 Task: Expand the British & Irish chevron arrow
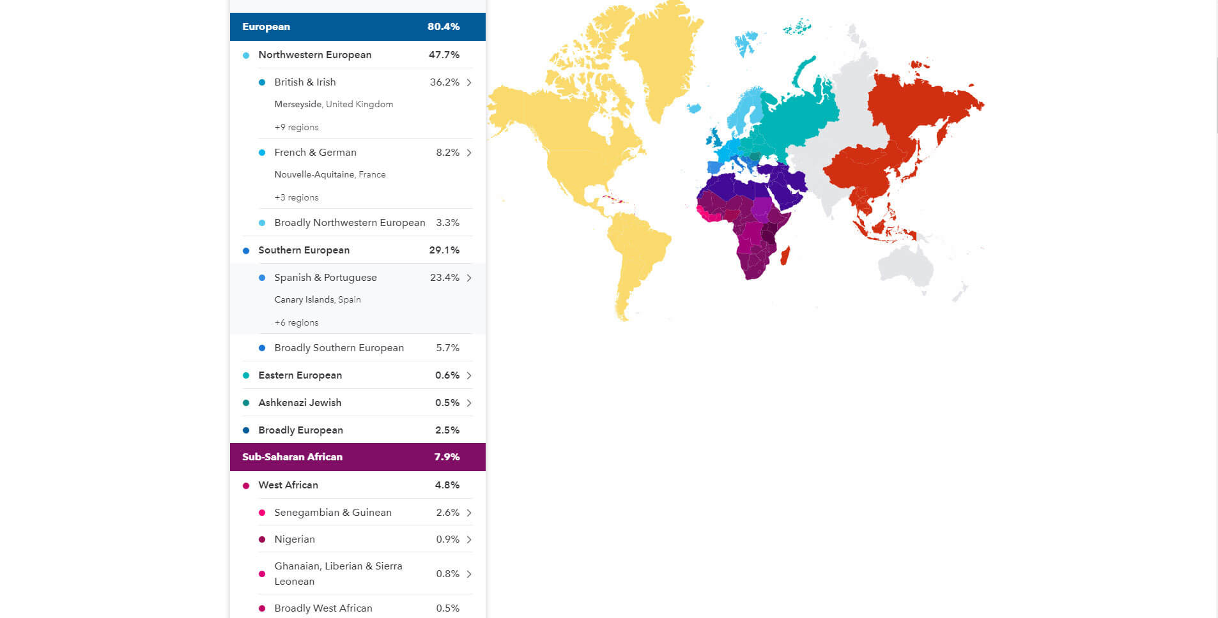click(x=469, y=82)
